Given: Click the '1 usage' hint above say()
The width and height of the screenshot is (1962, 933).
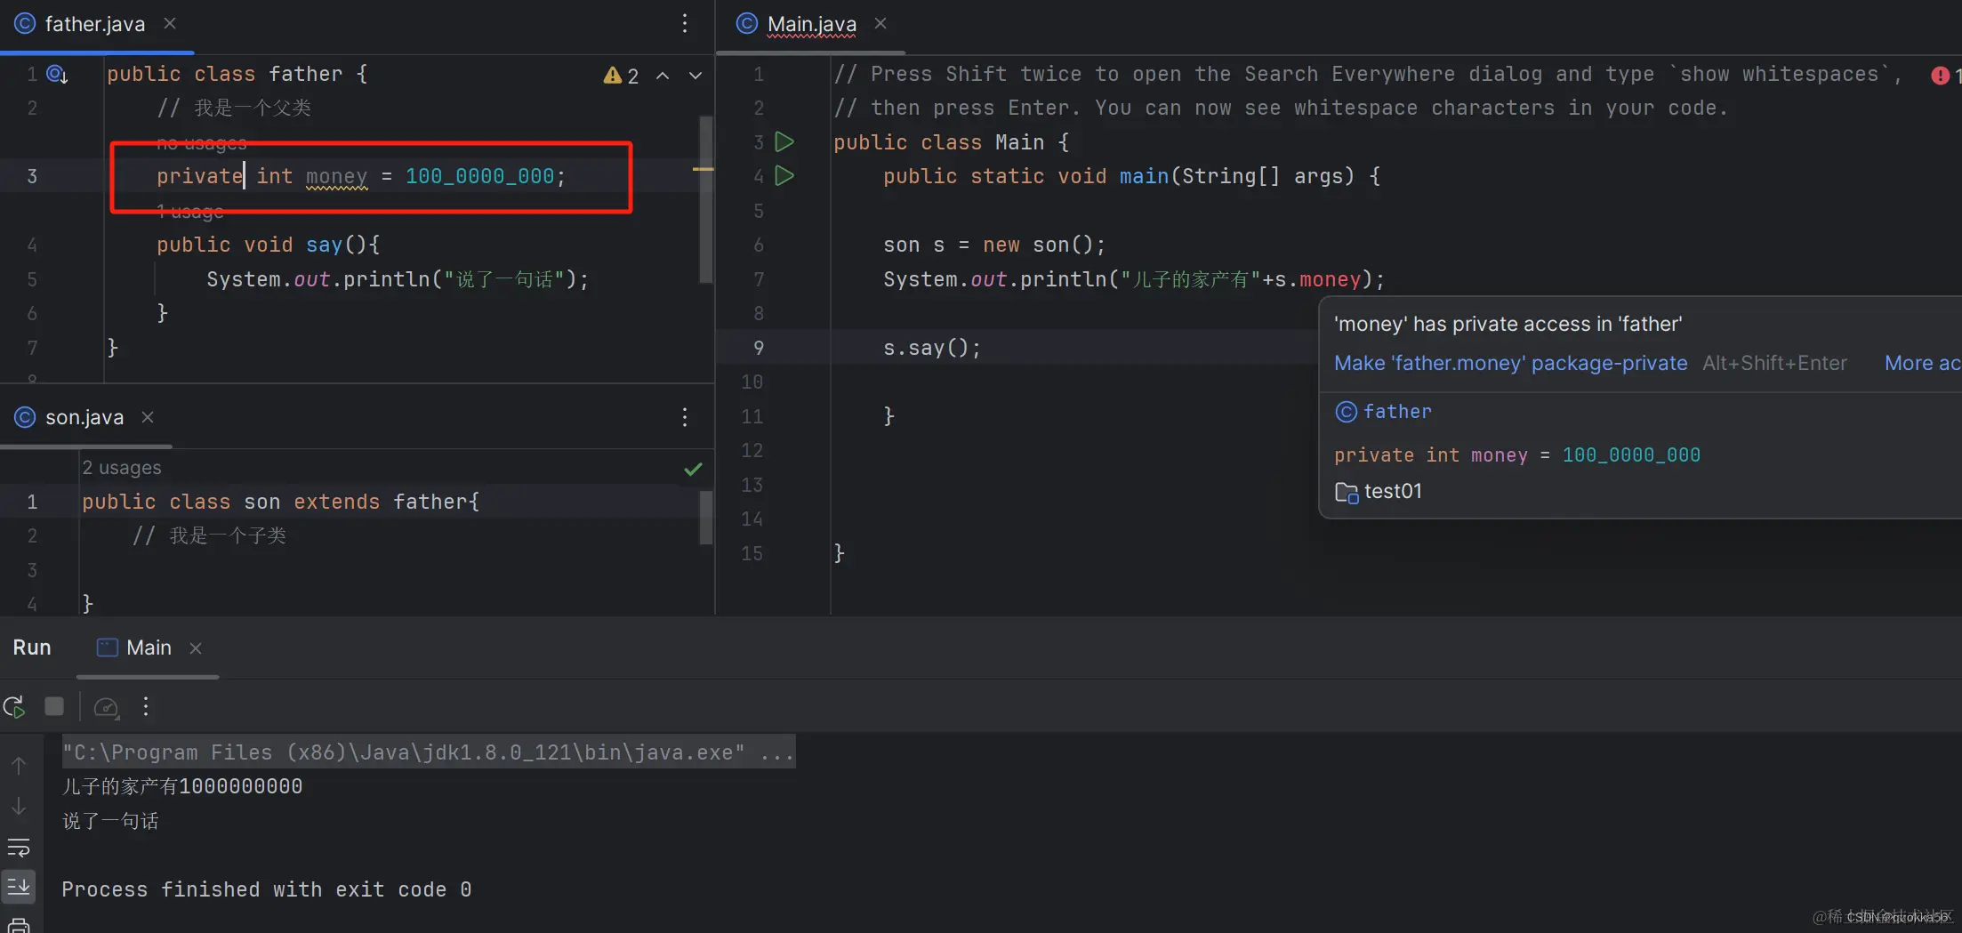Looking at the screenshot, I should (x=190, y=211).
